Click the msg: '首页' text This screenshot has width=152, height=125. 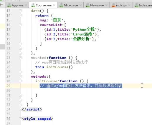pos(52,20)
